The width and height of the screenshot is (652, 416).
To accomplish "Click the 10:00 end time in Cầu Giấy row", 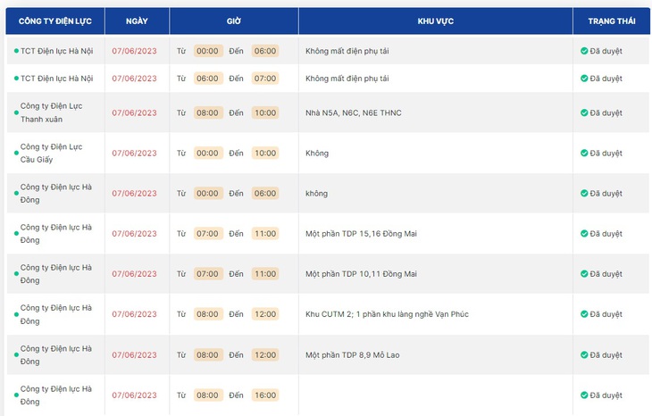I will [265, 153].
